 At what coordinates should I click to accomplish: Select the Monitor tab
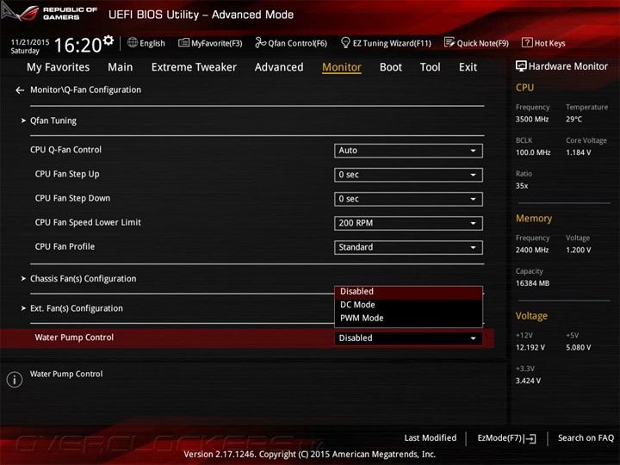coord(342,67)
